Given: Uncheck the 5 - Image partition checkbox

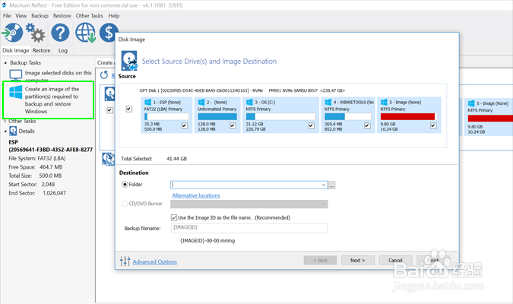Looking at the screenshot, I should click(x=433, y=125).
